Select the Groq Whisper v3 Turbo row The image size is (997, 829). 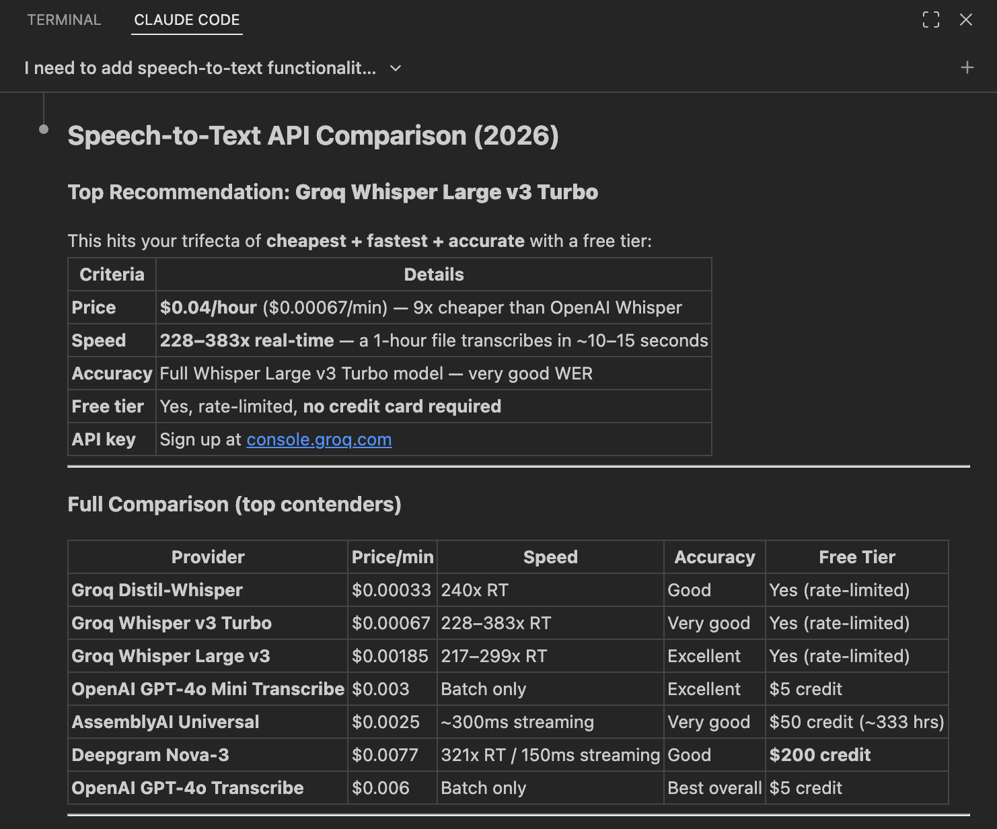(171, 623)
